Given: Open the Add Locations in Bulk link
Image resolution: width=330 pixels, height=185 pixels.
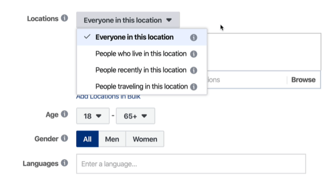Looking at the screenshot, I should click(x=108, y=97).
